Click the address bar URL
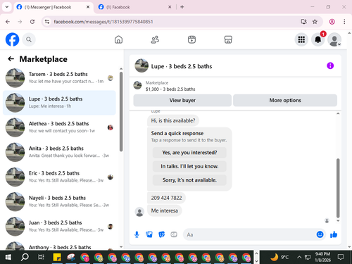This screenshot has width=352, height=264. coord(103,22)
